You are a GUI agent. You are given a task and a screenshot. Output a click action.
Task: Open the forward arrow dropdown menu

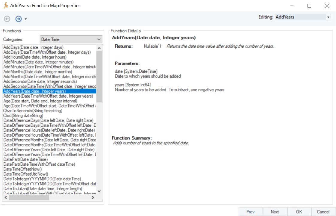[26, 19]
